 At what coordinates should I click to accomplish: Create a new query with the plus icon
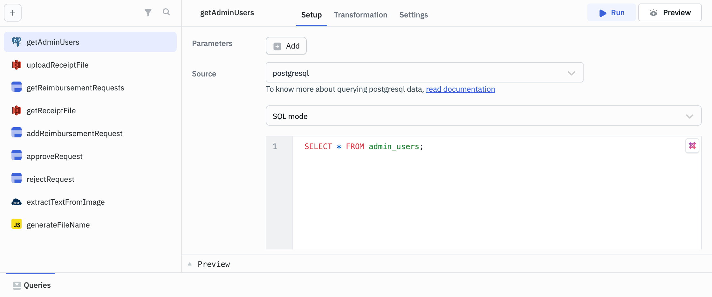click(12, 13)
